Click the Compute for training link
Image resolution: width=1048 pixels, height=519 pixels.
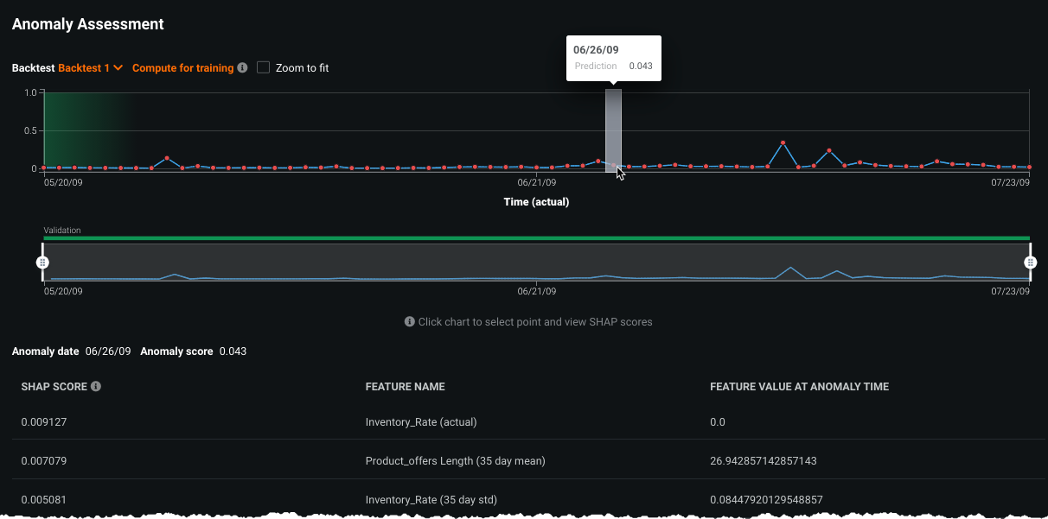(182, 68)
